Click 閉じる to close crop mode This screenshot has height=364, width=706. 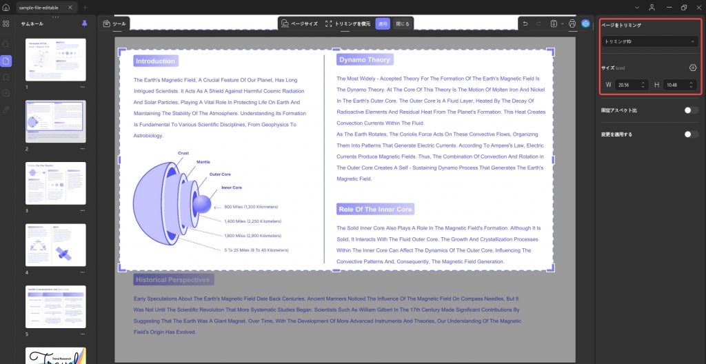coord(403,24)
